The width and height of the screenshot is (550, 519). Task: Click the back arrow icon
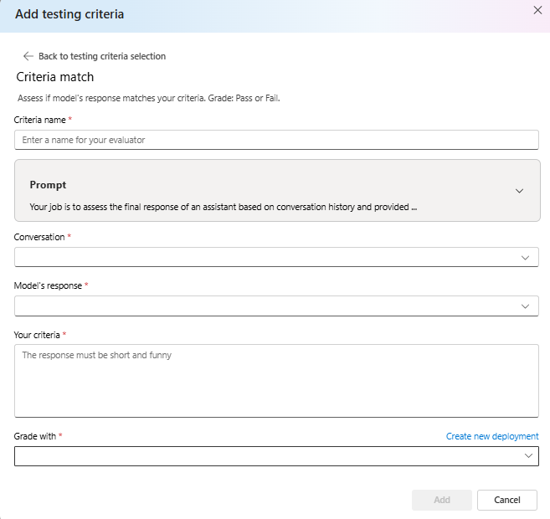point(28,56)
